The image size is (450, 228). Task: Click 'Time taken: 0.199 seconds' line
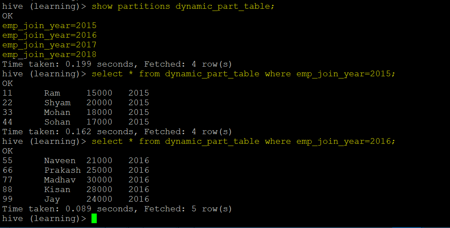pos(117,64)
